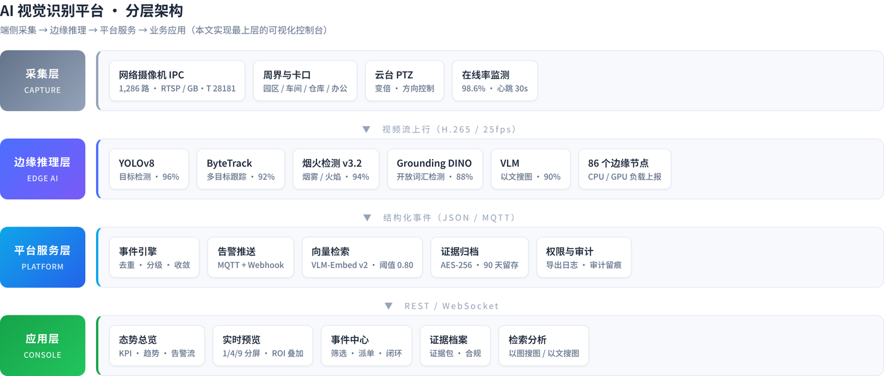
Task: Click the VLM 以文搜图 card
Action: point(530,169)
